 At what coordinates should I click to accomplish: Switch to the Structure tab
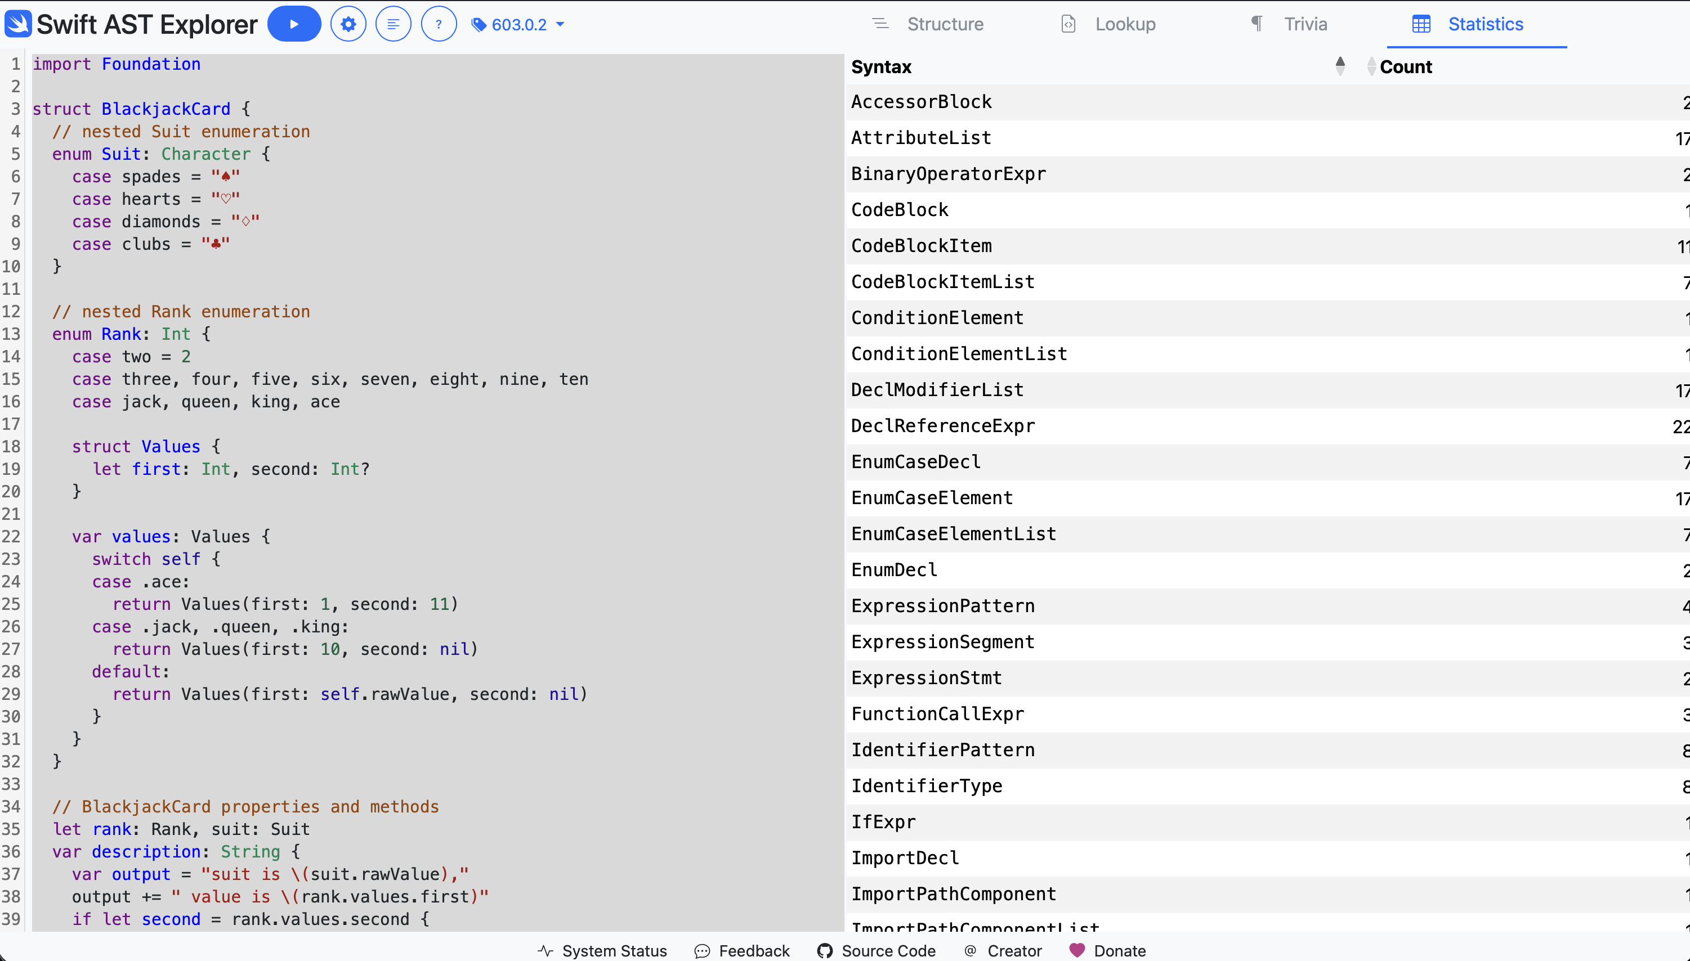pos(928,24)
